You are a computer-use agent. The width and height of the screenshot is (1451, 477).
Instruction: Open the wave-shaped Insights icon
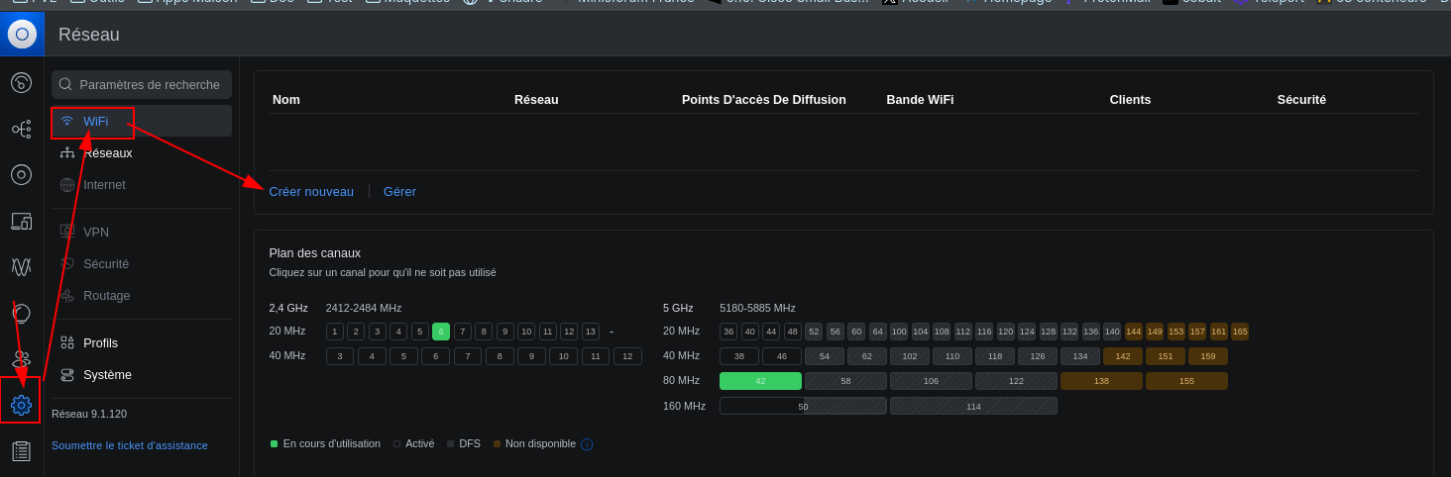pyautogui.click(x=21, y=267)
